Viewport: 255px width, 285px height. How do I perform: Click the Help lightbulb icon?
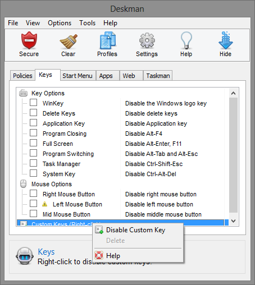pos(186,40)
